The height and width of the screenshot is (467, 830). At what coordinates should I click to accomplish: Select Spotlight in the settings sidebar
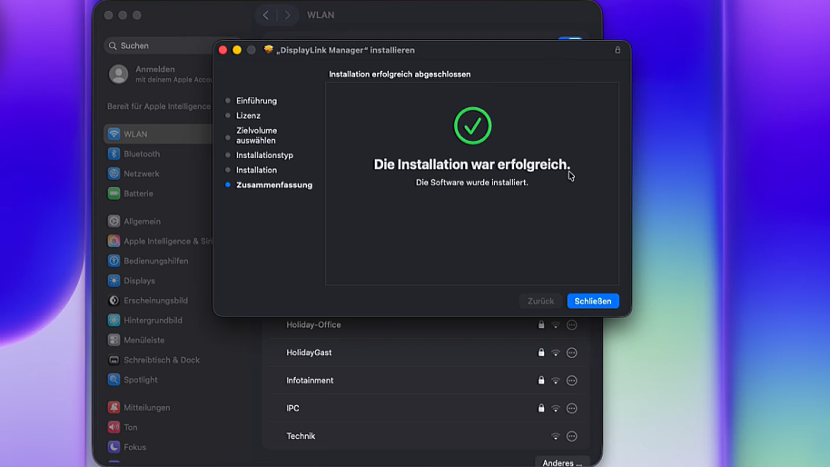pos(141,380)
